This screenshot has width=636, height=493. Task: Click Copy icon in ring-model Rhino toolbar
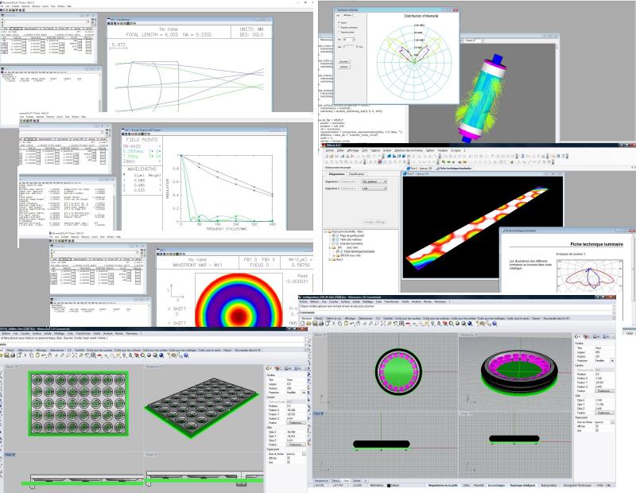tap(339, 324)
